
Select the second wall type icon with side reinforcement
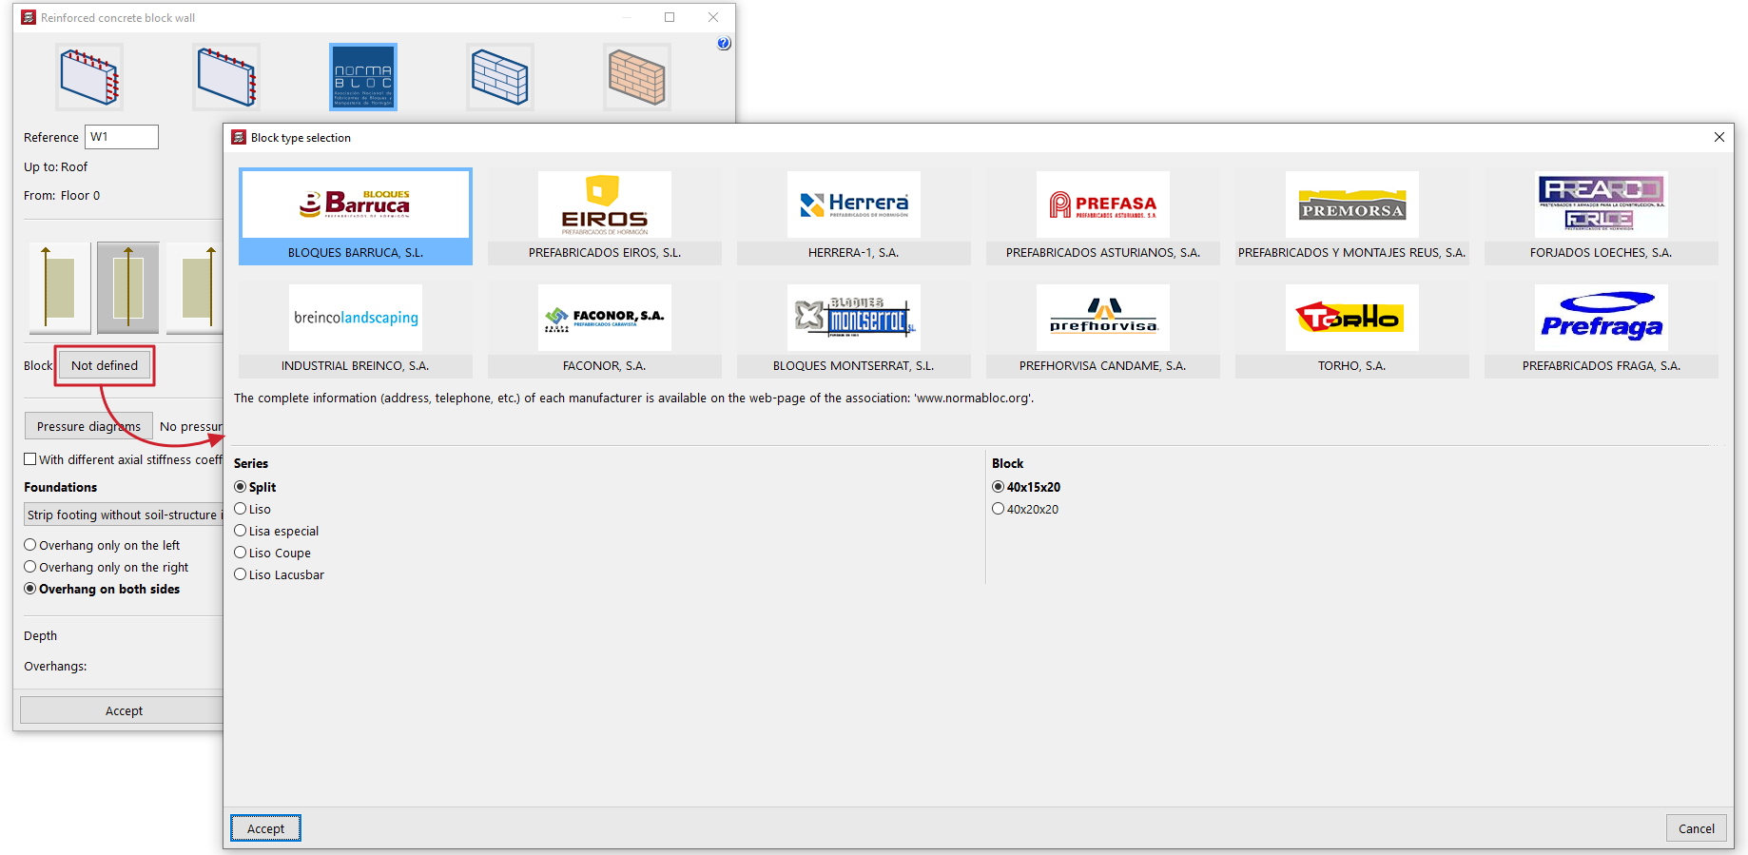pyautogui.click(x=226, y=77)
